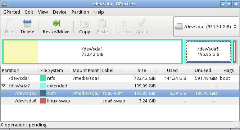Select the red swap block in disk map
Screen dimensions: 240x130
coord(235,52)
